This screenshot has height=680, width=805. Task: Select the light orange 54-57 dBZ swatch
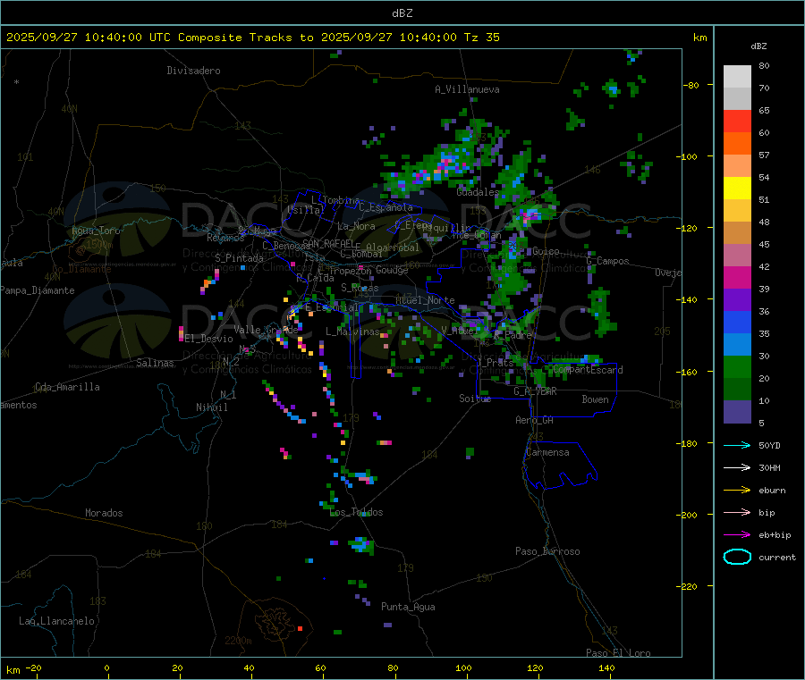737,166
